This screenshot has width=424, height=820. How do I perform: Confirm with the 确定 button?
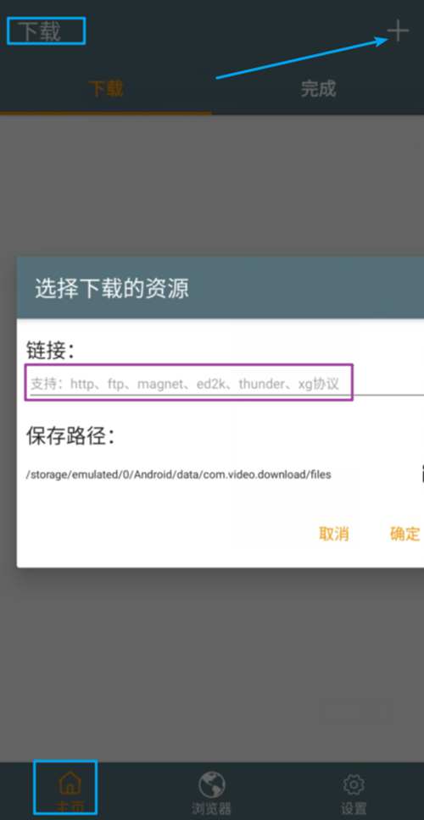click(x=405, y=534)
